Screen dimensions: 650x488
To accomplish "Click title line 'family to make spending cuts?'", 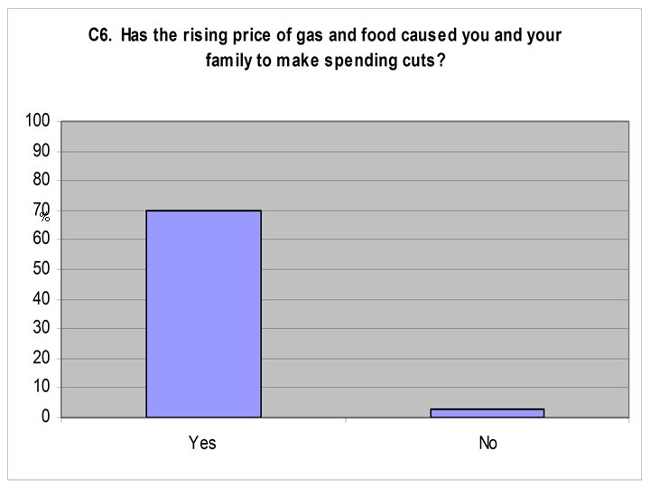I will click(324, 64).
